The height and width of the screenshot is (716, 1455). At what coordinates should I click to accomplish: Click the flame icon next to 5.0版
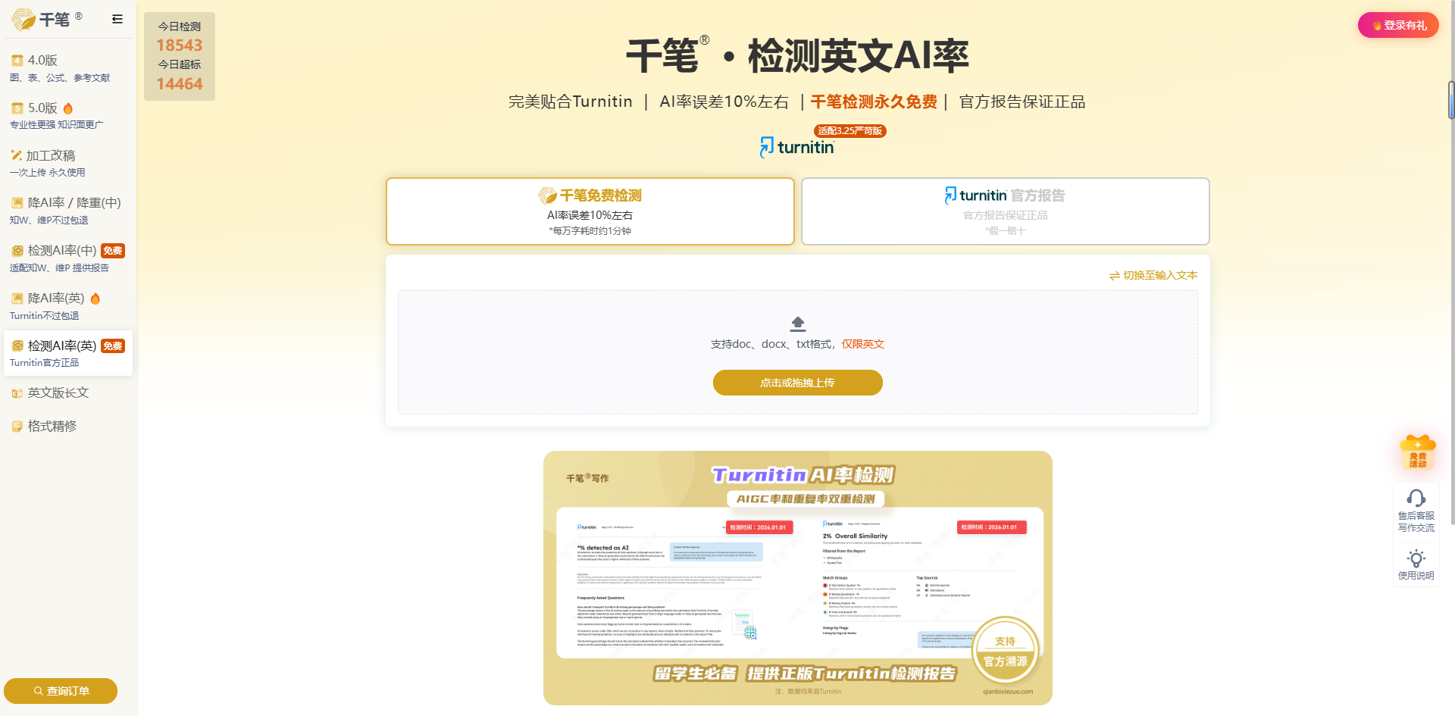tap(68, 108)
